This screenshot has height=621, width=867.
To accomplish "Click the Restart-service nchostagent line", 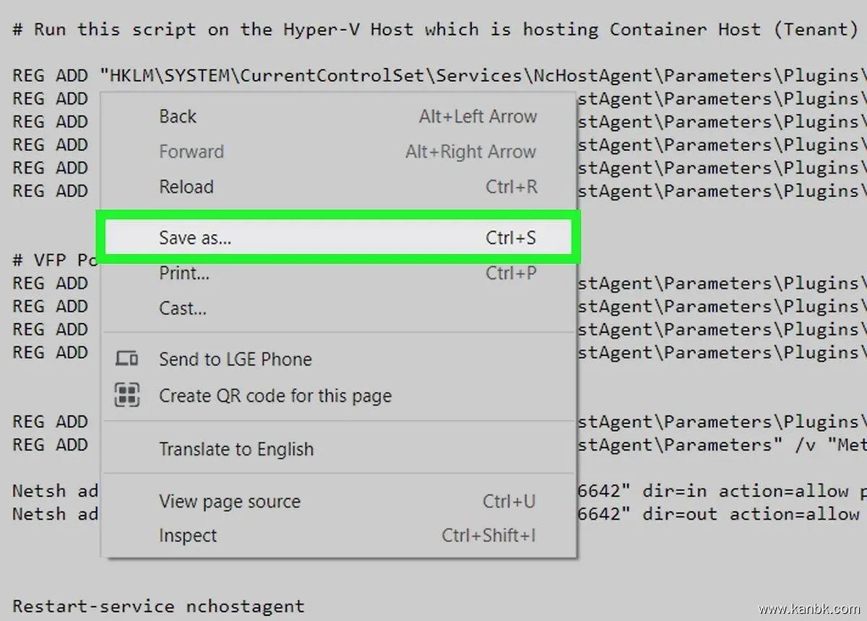I will pyautogui.click(x=158, y=606).
